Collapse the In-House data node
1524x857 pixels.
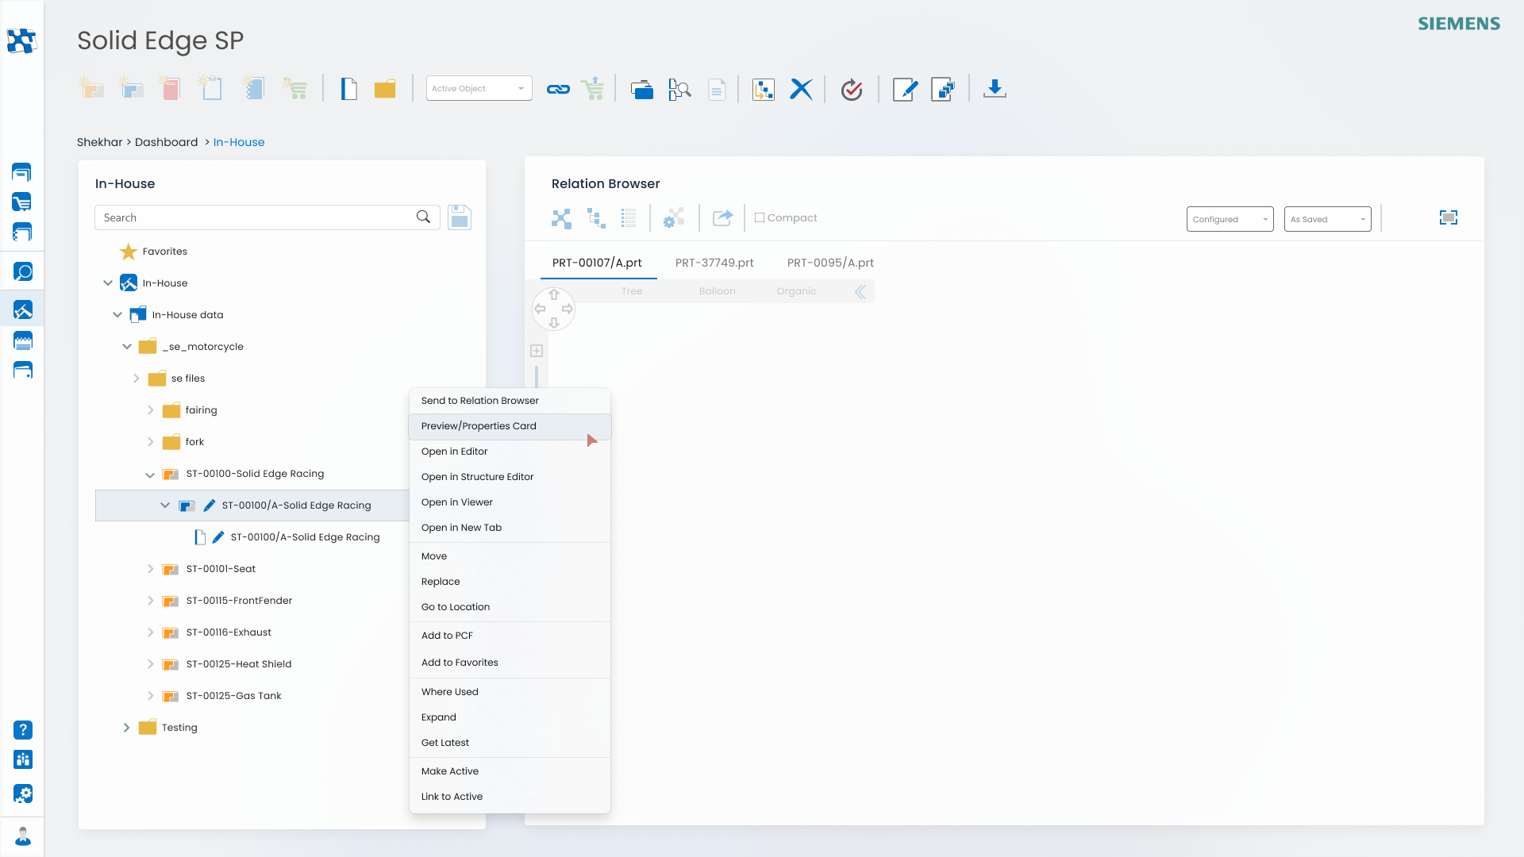click(x=117, y=315)
